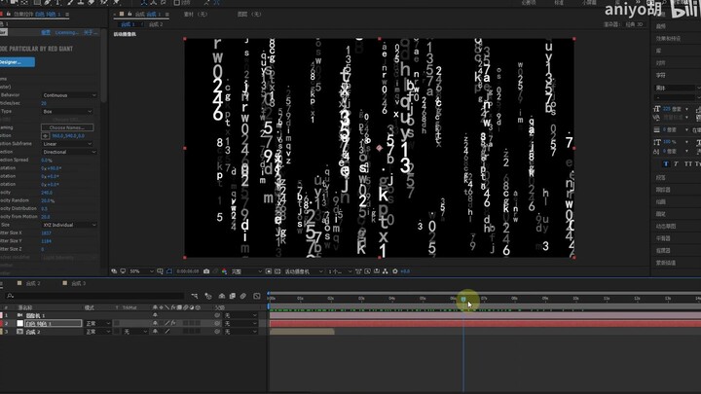Open the active camera view dropdown
The height and width of the screenshot is (394, 701).
[x=304, y=271]
